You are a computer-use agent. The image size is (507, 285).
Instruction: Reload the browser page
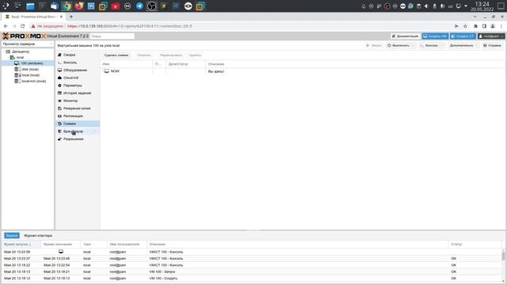(x=23, y=26)
